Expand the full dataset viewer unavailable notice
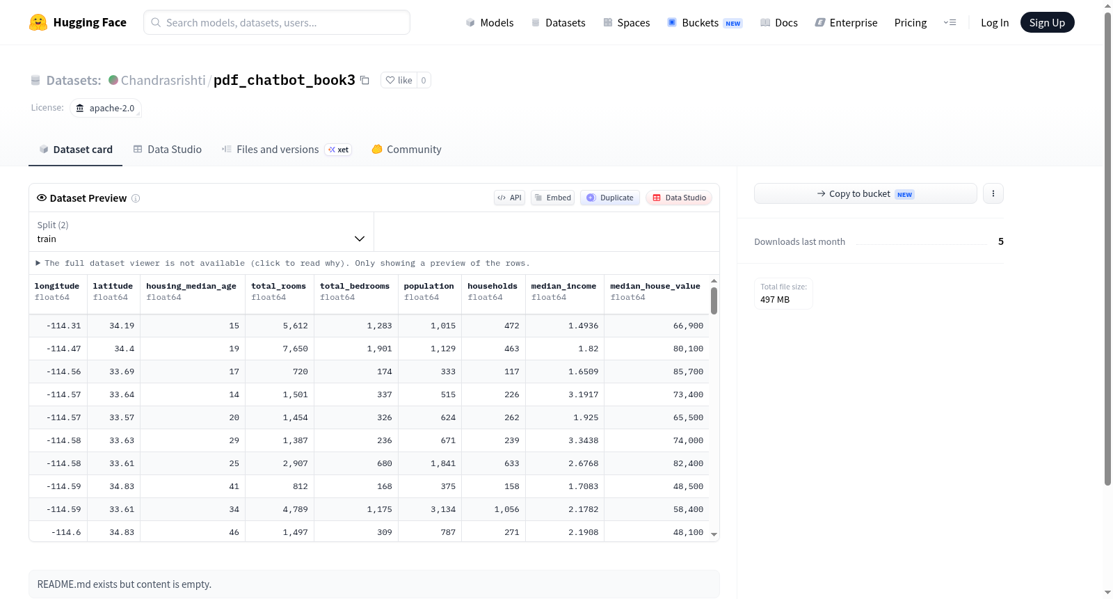Viewport: 1113px width, 599px height. click(x=284, y=263)
